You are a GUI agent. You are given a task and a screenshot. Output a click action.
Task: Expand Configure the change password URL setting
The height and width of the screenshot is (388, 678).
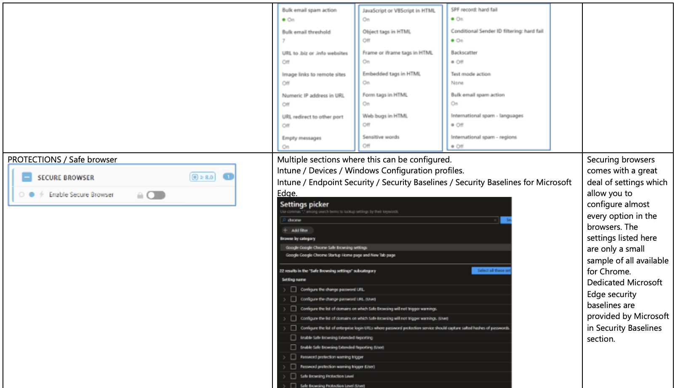click(284, 290)
